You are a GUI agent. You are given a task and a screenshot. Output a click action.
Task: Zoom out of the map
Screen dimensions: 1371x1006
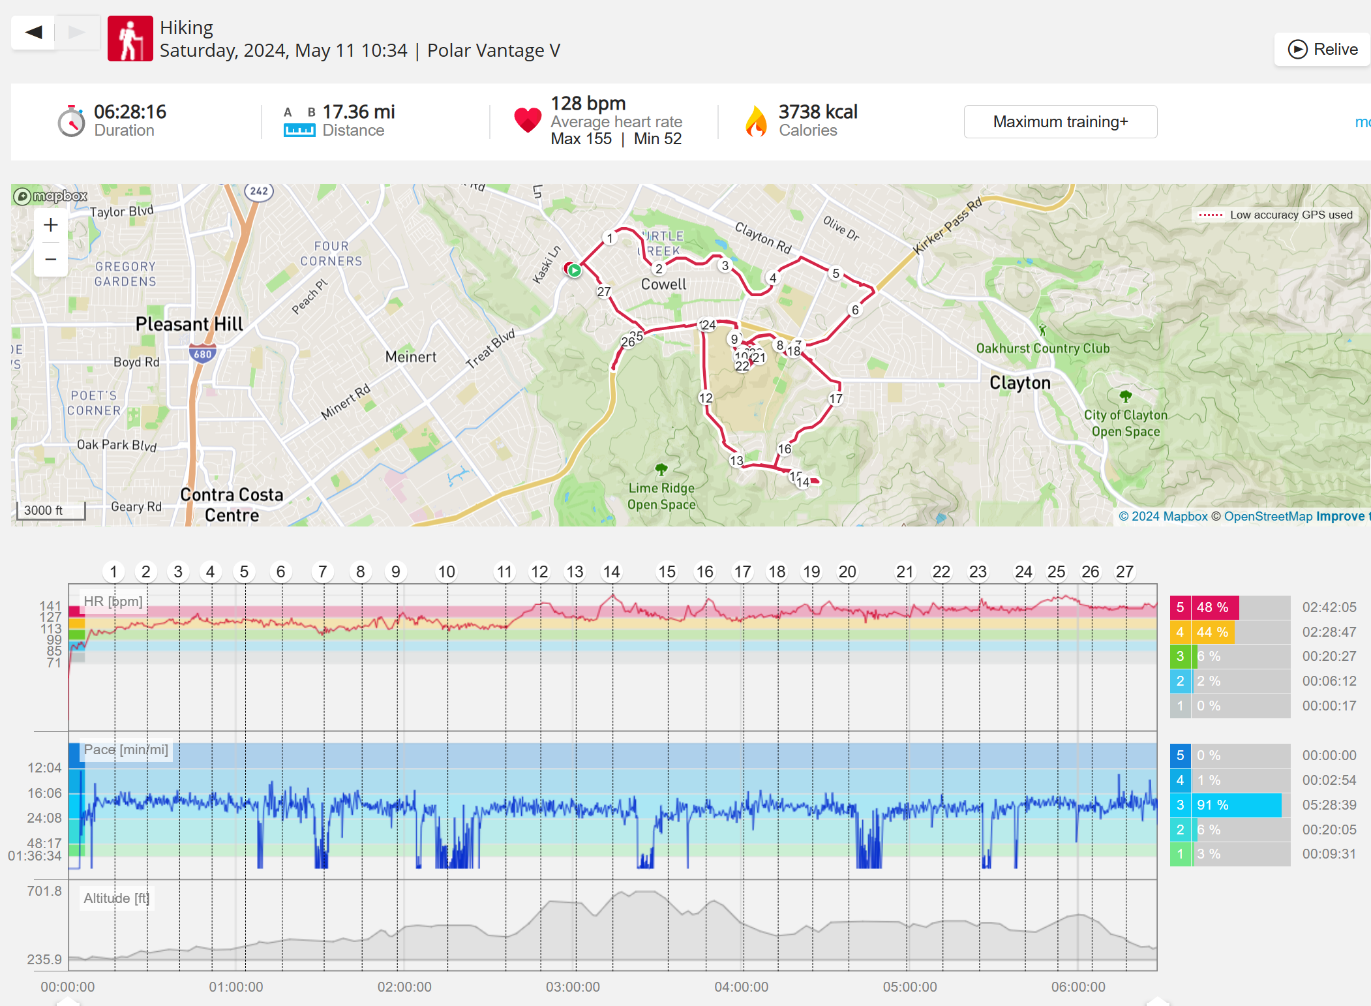[51, 259]
